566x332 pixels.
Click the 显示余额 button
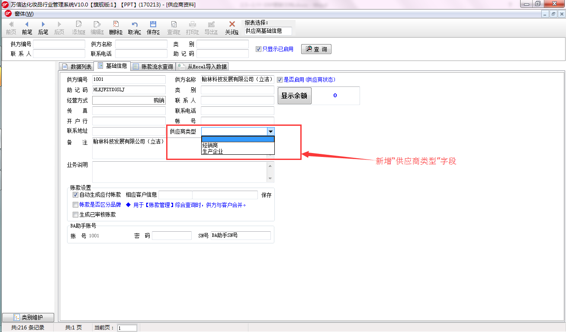[x=294, y=96]
